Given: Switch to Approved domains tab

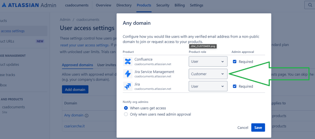Looking at the screenshot, I should point(77,65).
